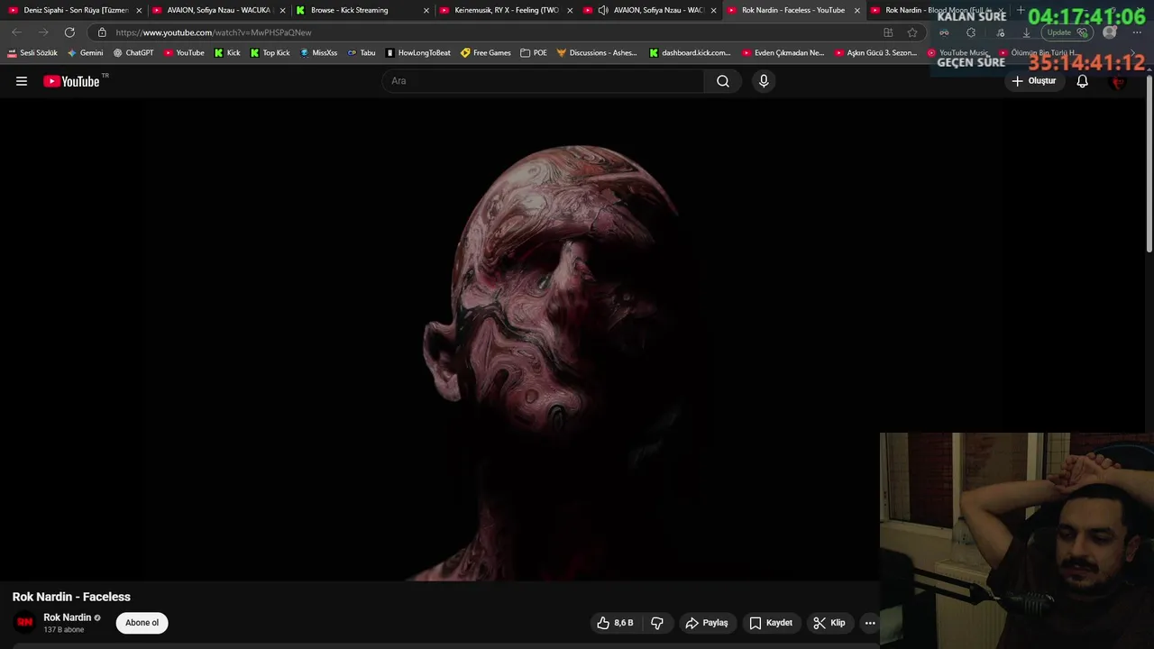Start voice search with the microphone icon

764,81
